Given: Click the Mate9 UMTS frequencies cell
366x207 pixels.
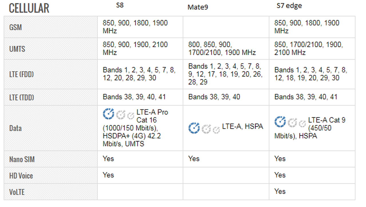Looking at the screenshot, I should point(222,49).
